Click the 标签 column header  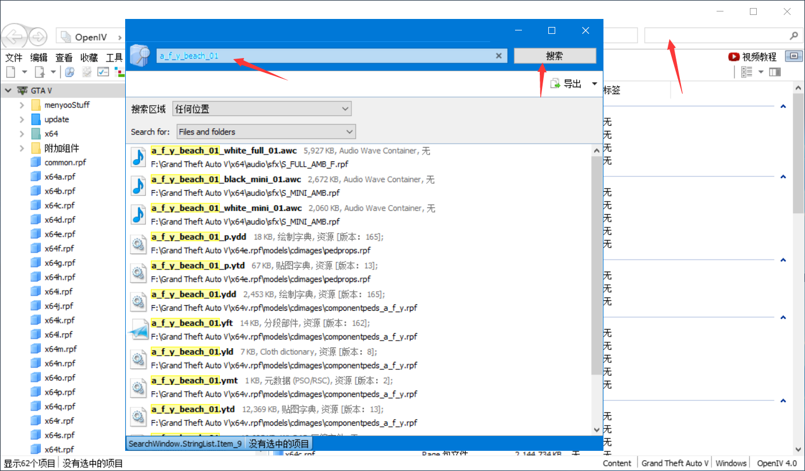point(612,90)
